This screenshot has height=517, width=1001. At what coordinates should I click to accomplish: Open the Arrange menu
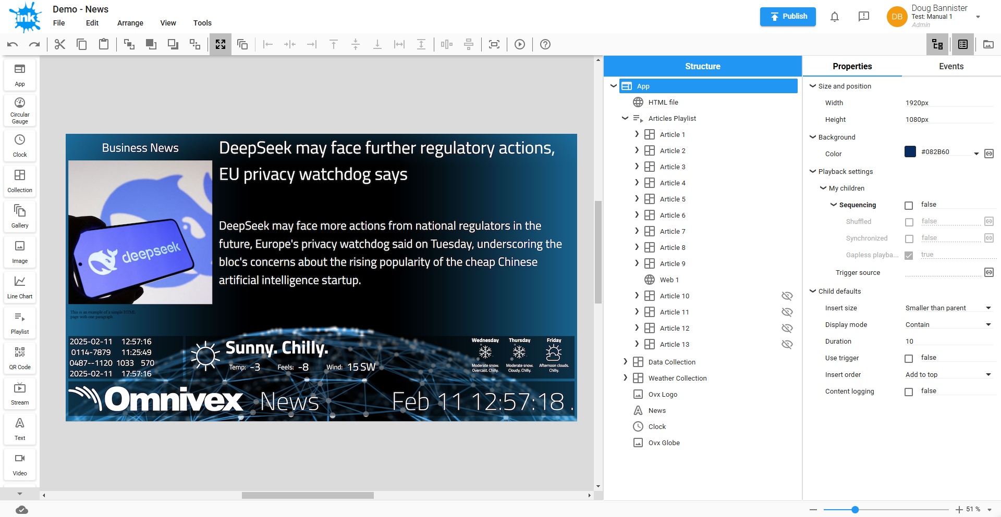point(130,23)
